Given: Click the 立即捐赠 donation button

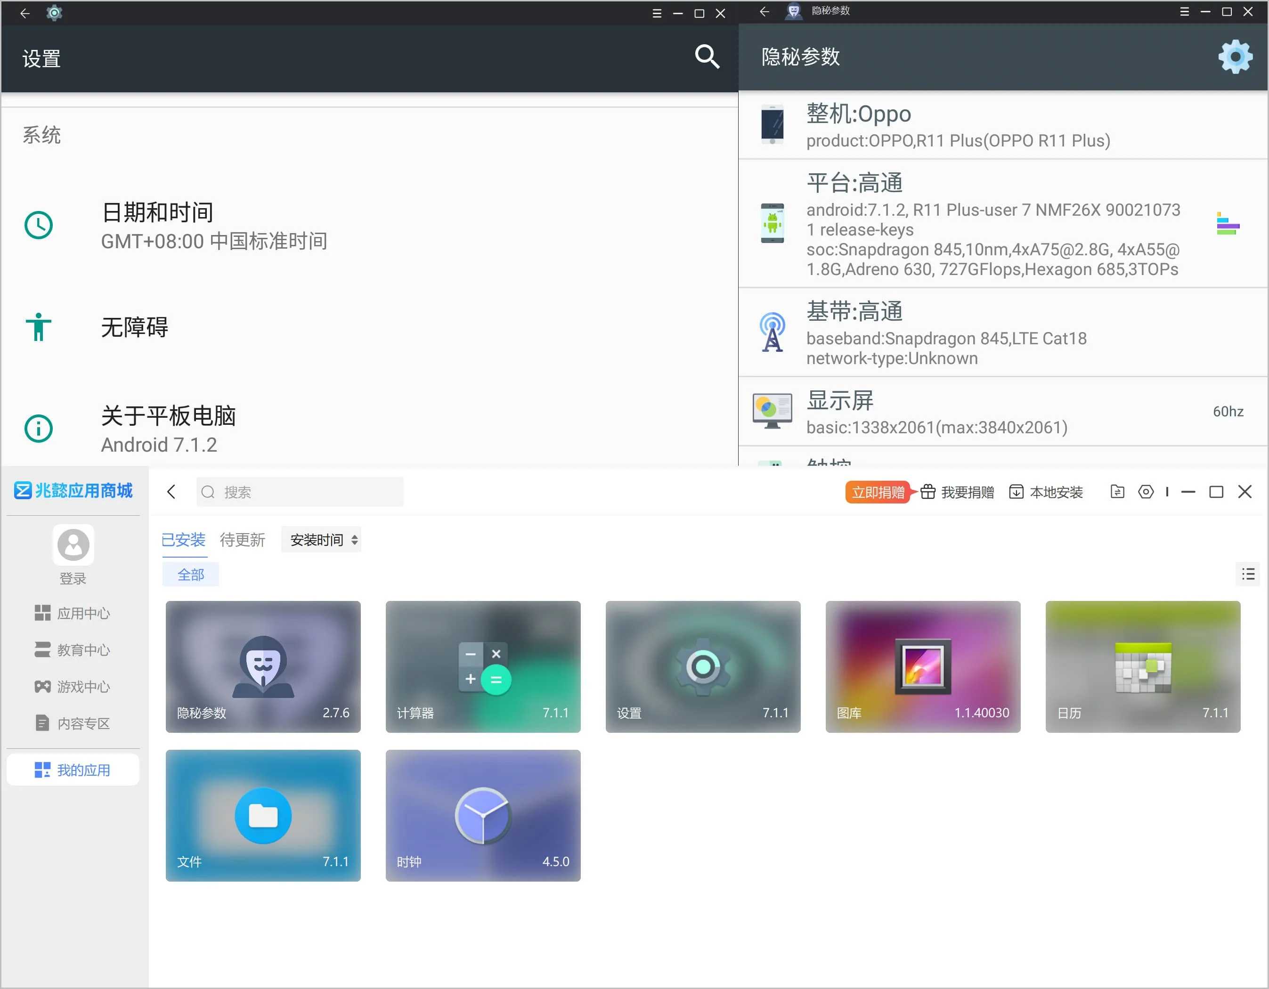Looking at the screenshot, I should tap(878, 492).
